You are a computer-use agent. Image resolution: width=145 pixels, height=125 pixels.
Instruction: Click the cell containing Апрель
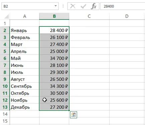pos(24,51)
